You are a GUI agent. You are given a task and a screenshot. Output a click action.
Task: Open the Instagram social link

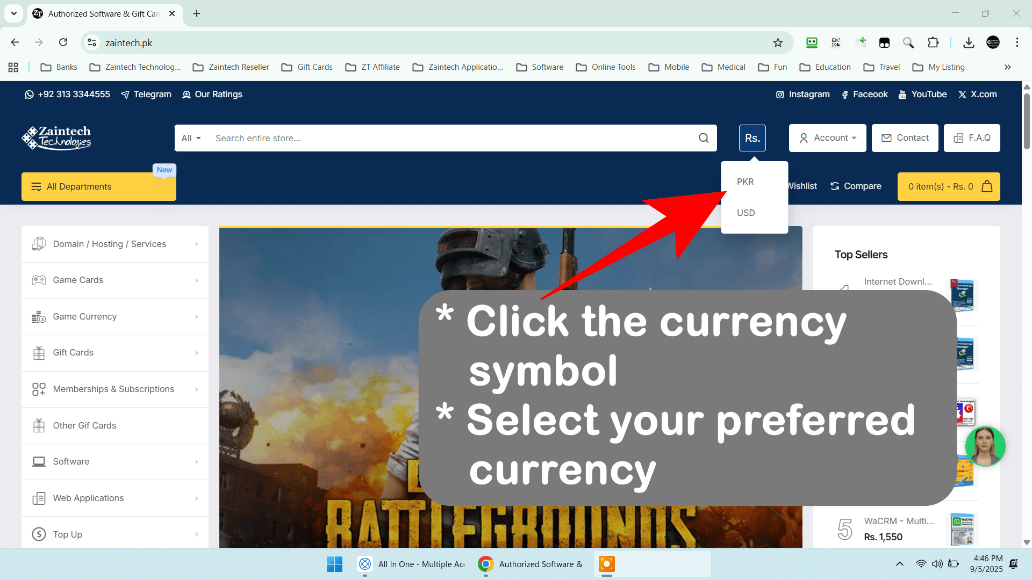click(x=803, y=95)
